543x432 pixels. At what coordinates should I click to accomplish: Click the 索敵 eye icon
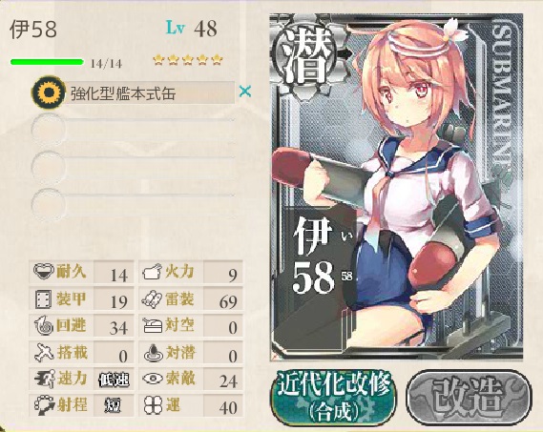tap(153, 379)
